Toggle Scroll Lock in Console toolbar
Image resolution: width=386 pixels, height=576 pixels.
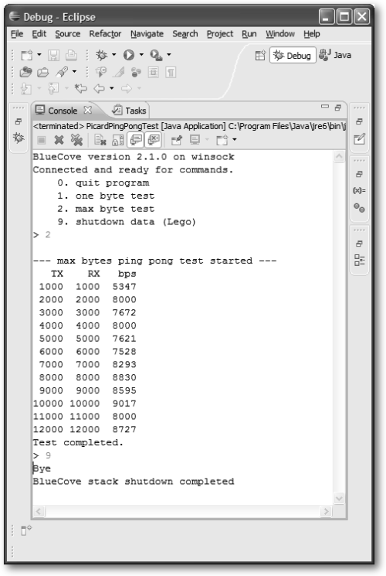tap(118, 140)
